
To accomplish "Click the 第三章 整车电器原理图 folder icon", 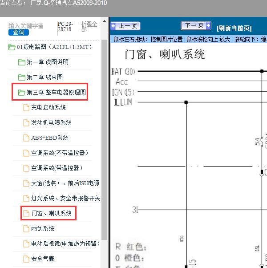I will coord(22,93).
